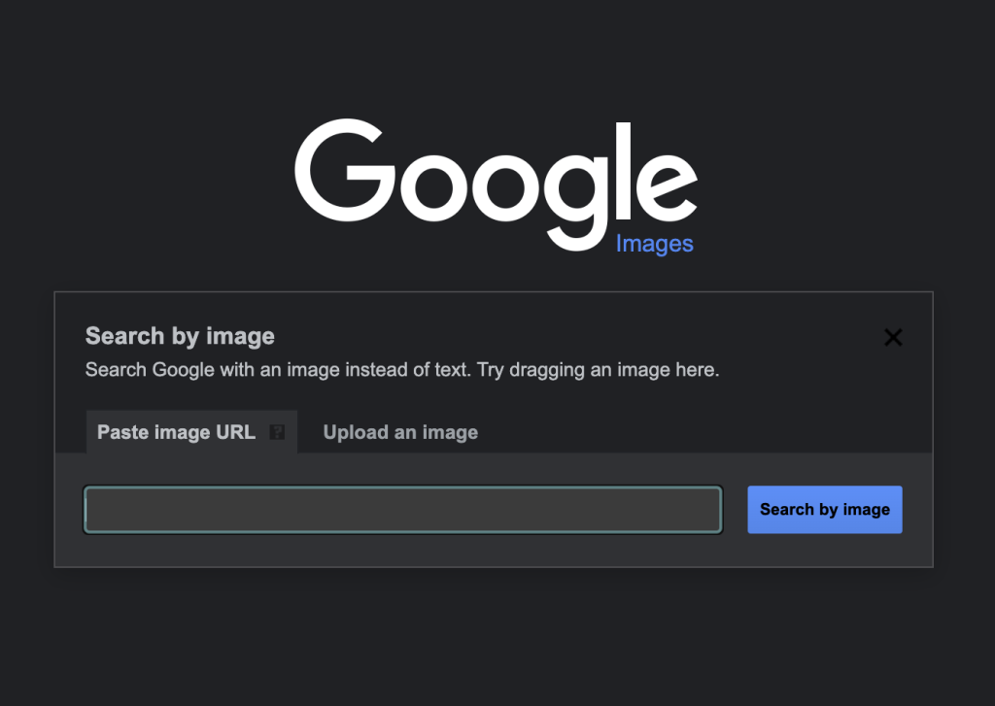
Task: Click the blue Images label under the logo
Action: pos(654,244)
